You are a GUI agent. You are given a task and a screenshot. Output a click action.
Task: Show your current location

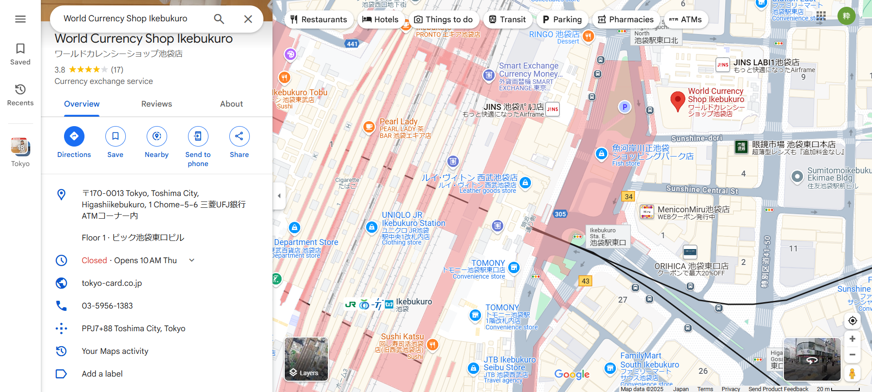pos(852,321)
